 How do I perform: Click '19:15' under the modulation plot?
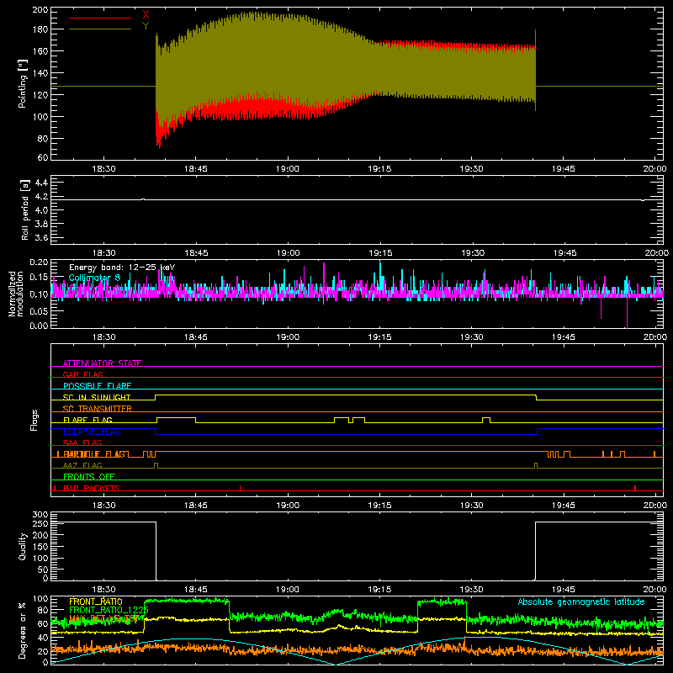pyautogui.click(x=379, y=337)
